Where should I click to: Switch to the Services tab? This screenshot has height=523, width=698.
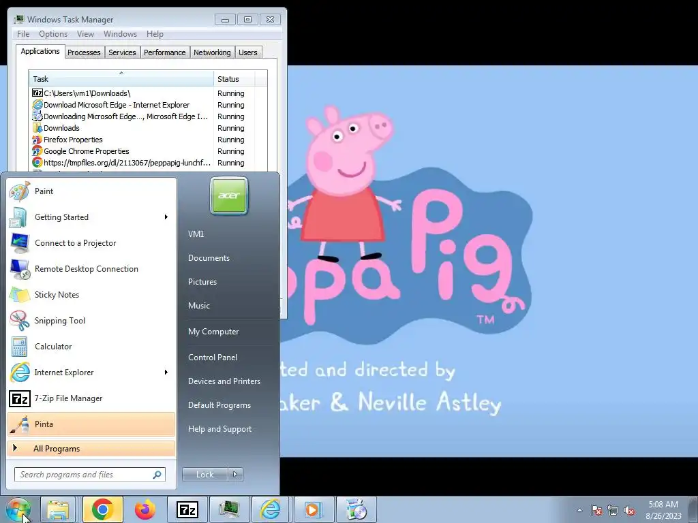pos(123,52)
